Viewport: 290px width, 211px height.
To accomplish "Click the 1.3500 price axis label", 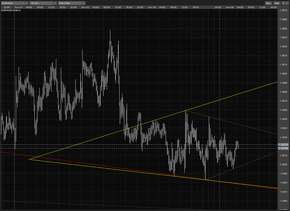I will tap(284, 165).
